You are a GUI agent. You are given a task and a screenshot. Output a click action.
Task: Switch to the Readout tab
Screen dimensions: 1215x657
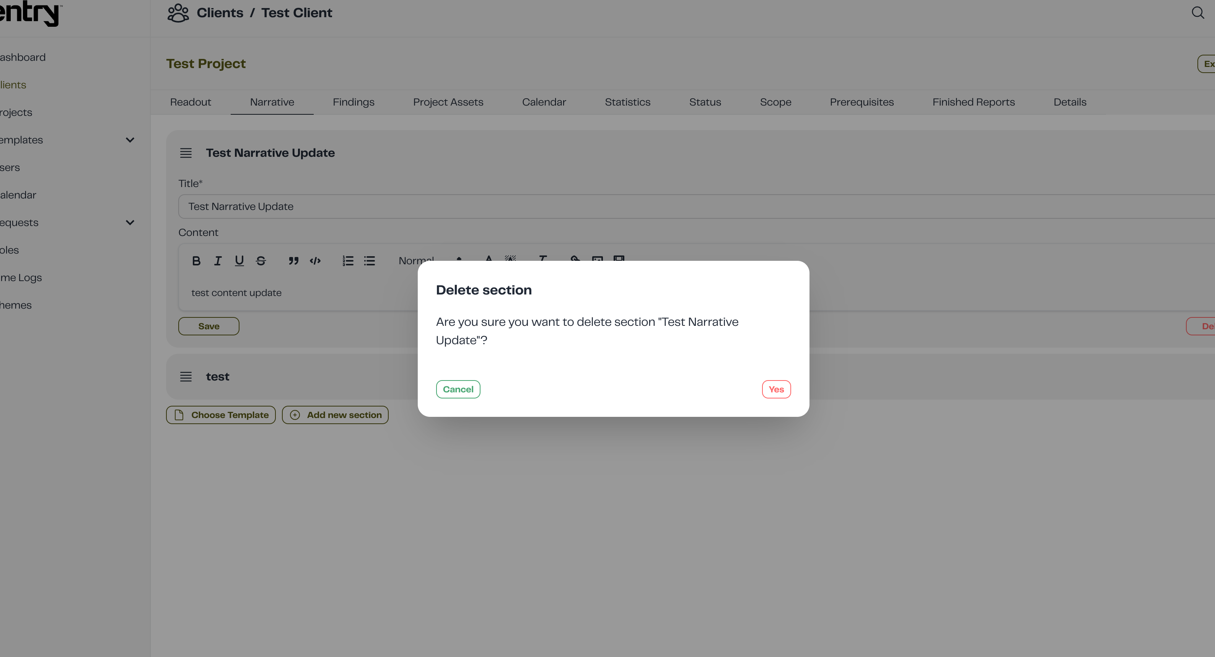(191, 102)
